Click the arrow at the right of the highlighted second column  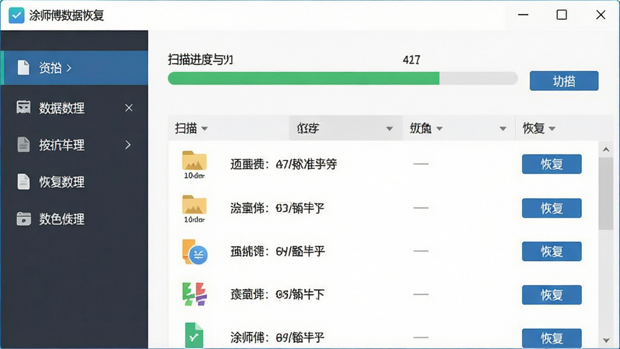coord(389,128)
